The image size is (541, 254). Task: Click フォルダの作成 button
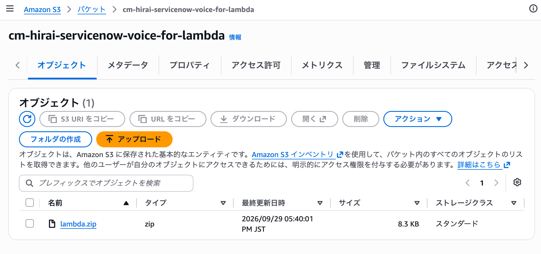56,139
